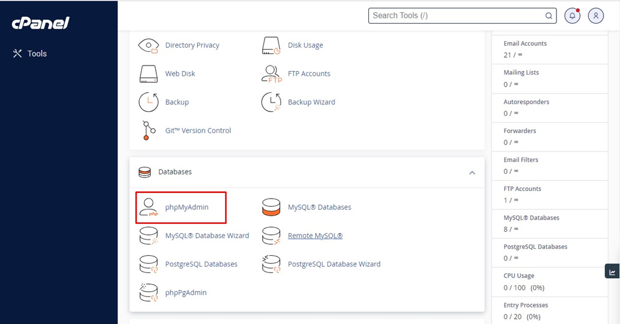This screenshot has height=324, width=620.
Task: Open the user account avatar icon
Action: 596,16
